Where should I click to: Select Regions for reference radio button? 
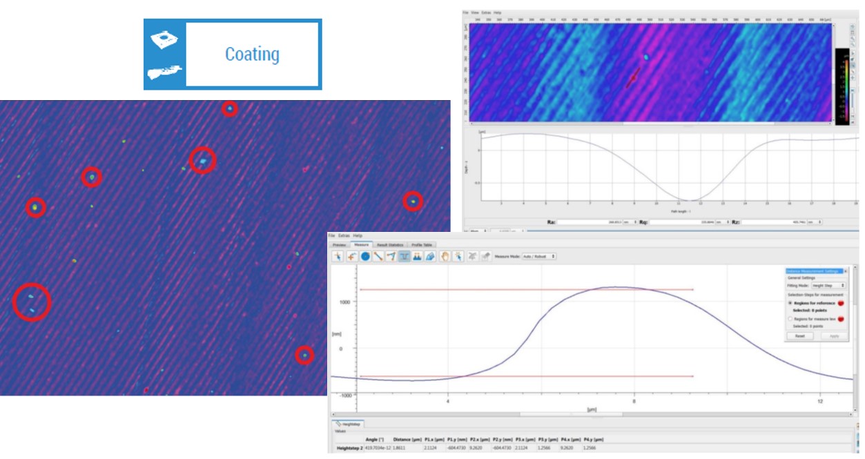[790, 303]
